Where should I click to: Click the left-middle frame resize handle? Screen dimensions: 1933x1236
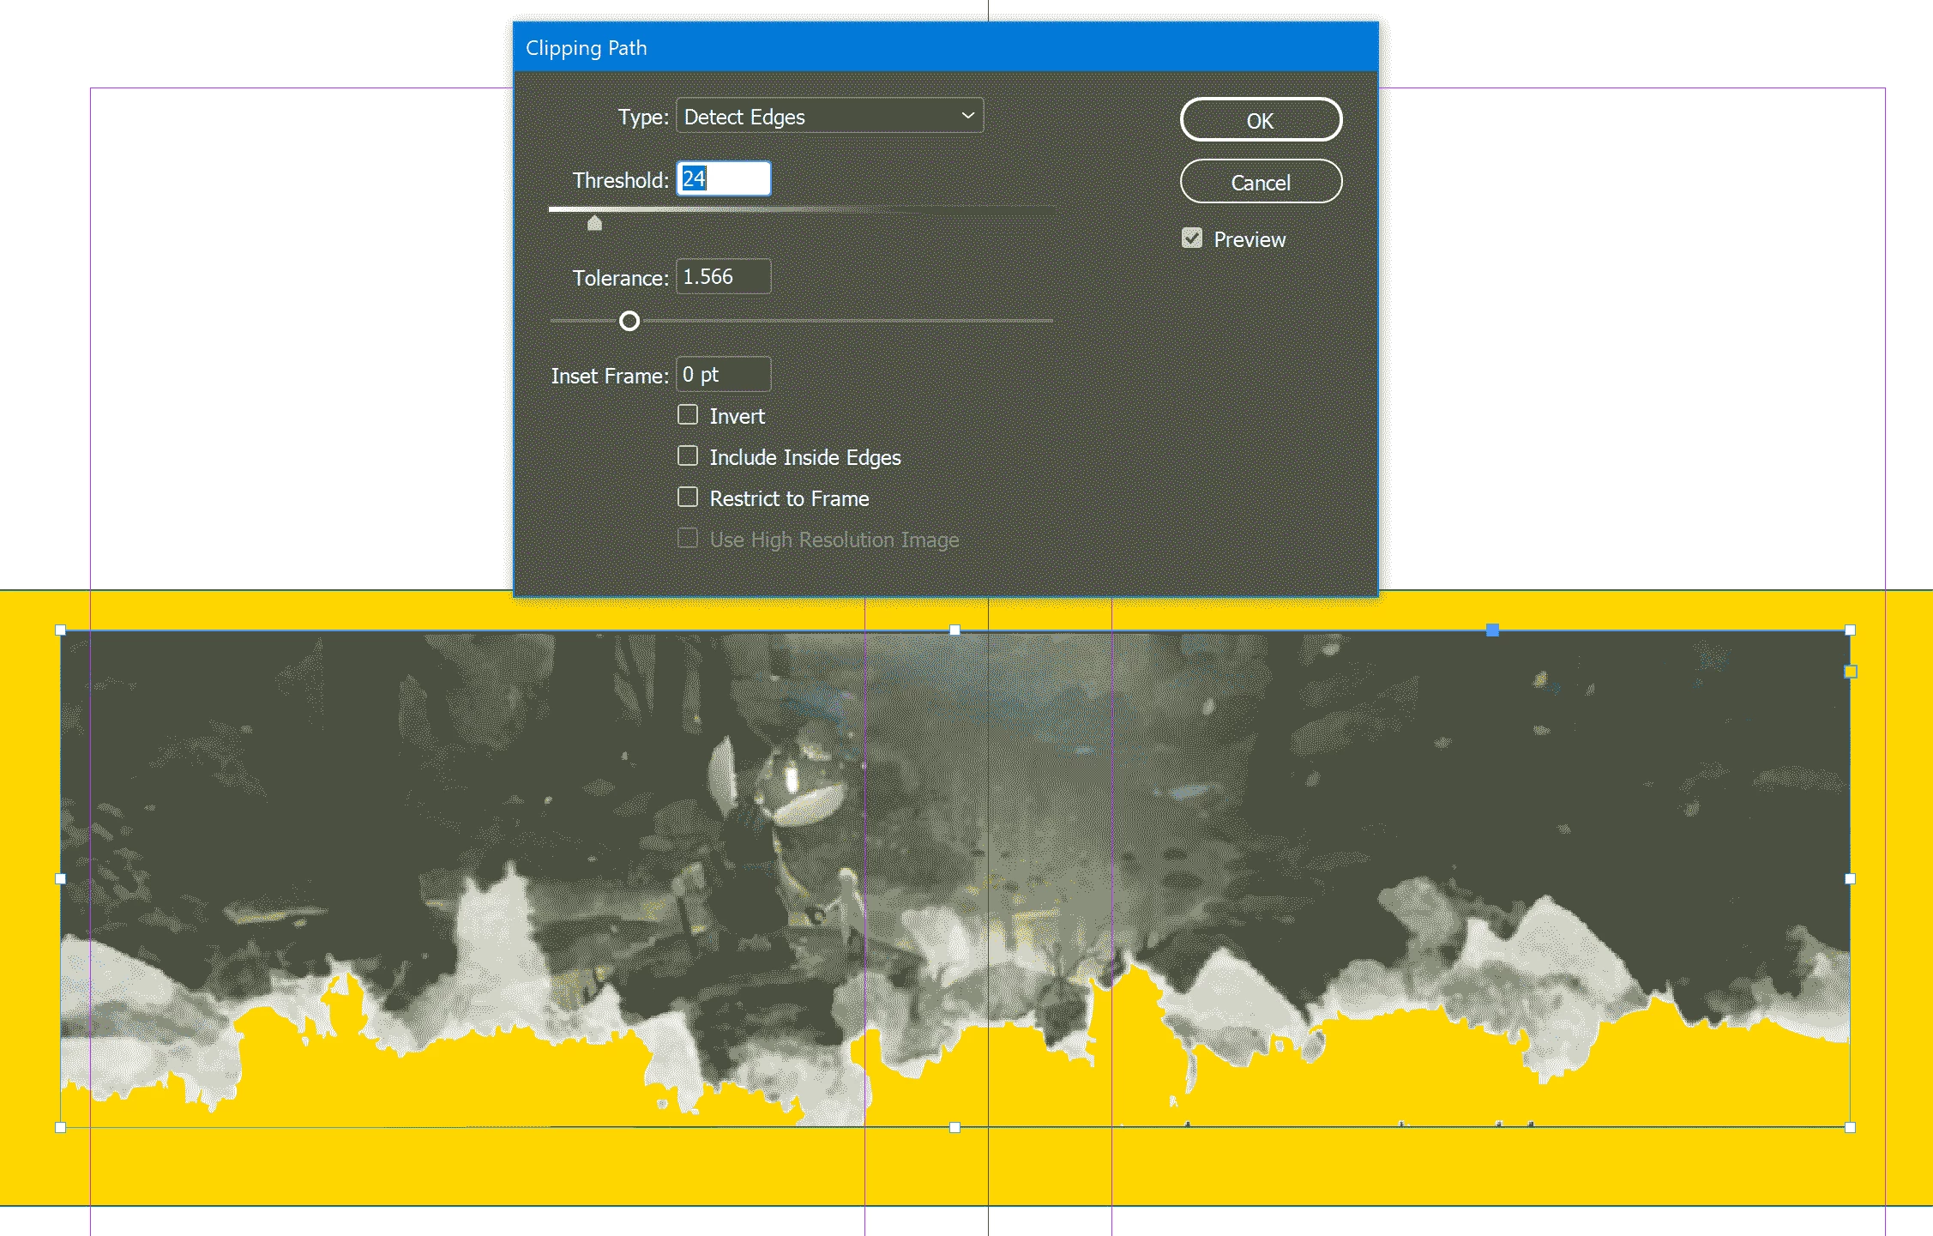coord(61,878)
